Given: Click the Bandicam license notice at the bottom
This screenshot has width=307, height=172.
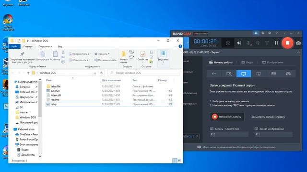Looking at the screenshot, I should point(236,147).
